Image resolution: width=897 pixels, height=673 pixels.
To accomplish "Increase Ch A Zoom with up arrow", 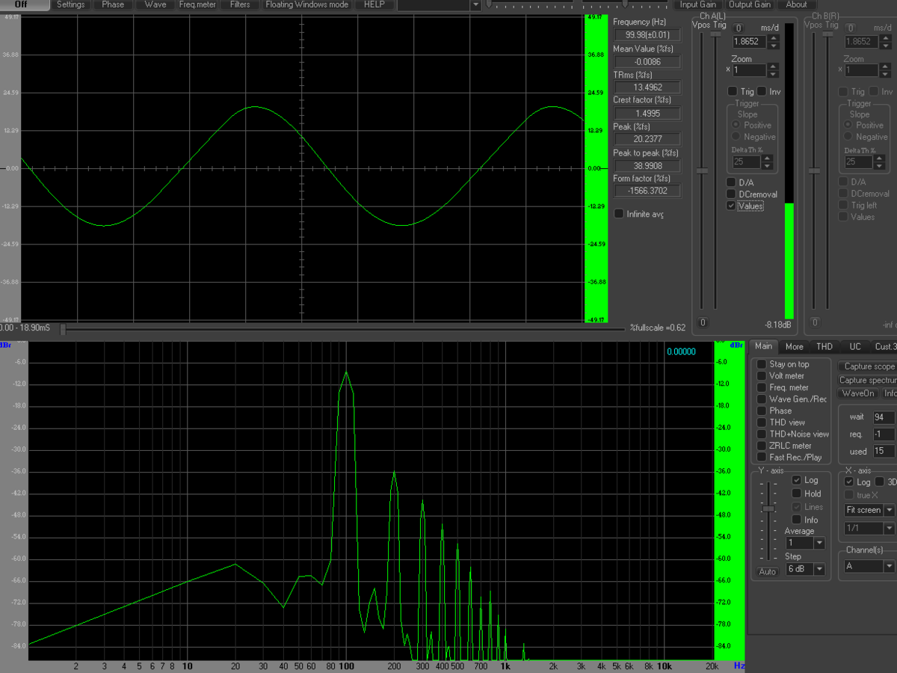I will point(773,67).
